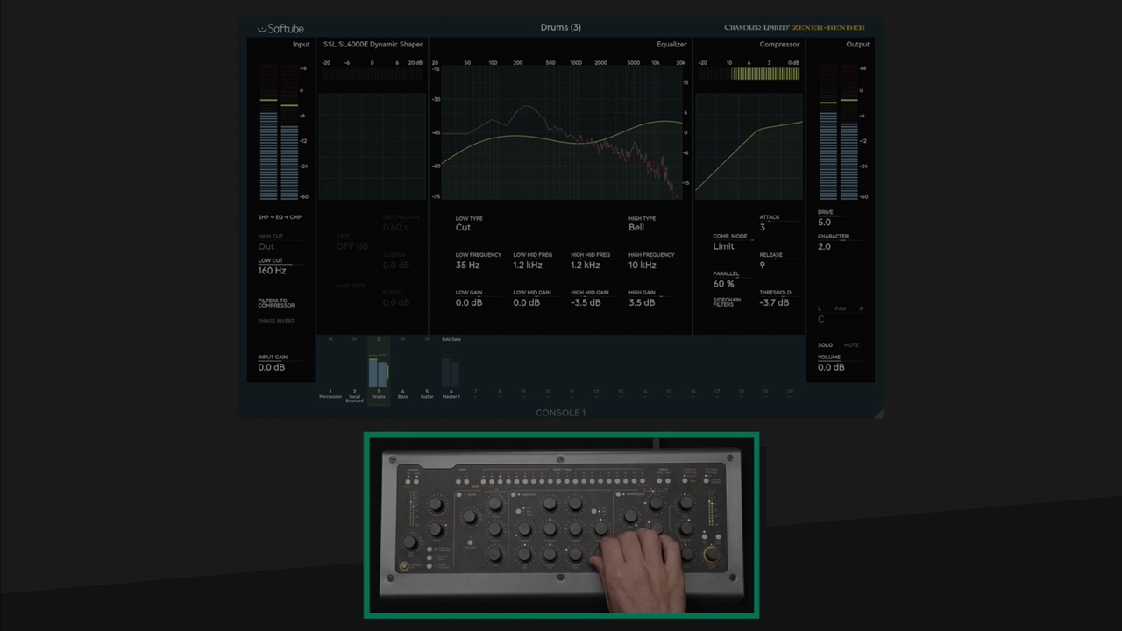Click the equalizer frequency curve display
Image resolution: width=1122 pixels, height=631 pixels.
561,133
